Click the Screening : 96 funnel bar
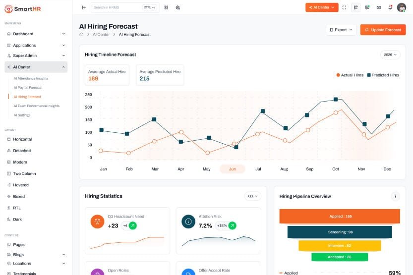 pos(340,232)
